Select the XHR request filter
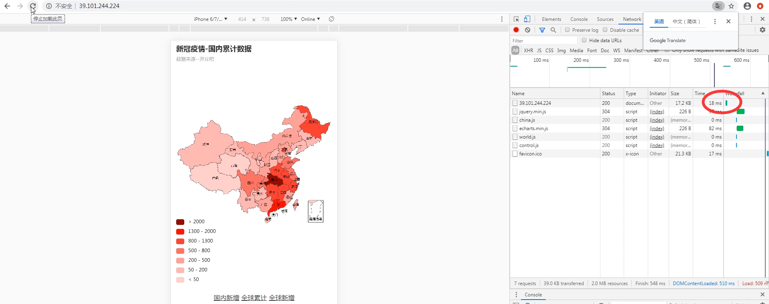The image size is (769, 304). (528, 50)
